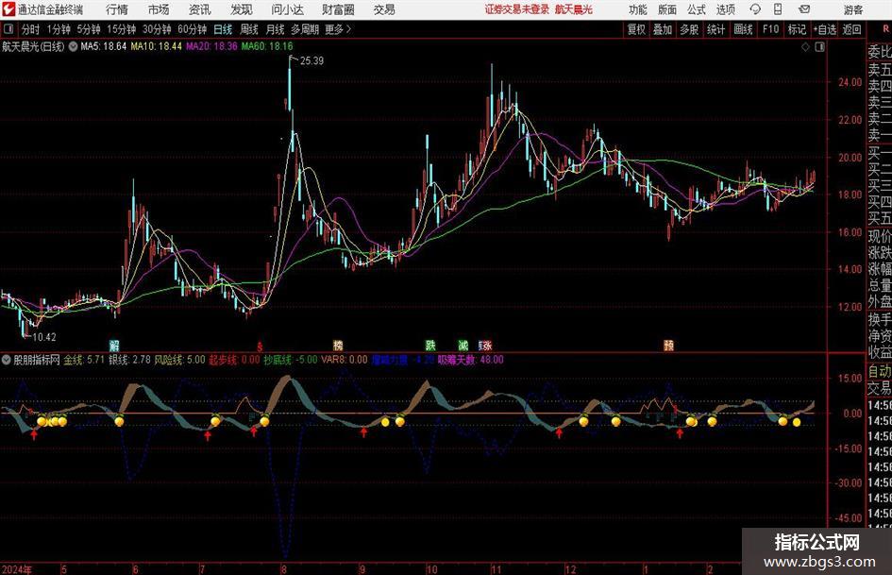Open the 多周期 multi-period view
The width and height of the screenshot is (892, 575).
pyautogui.click(x=305, y=29)
